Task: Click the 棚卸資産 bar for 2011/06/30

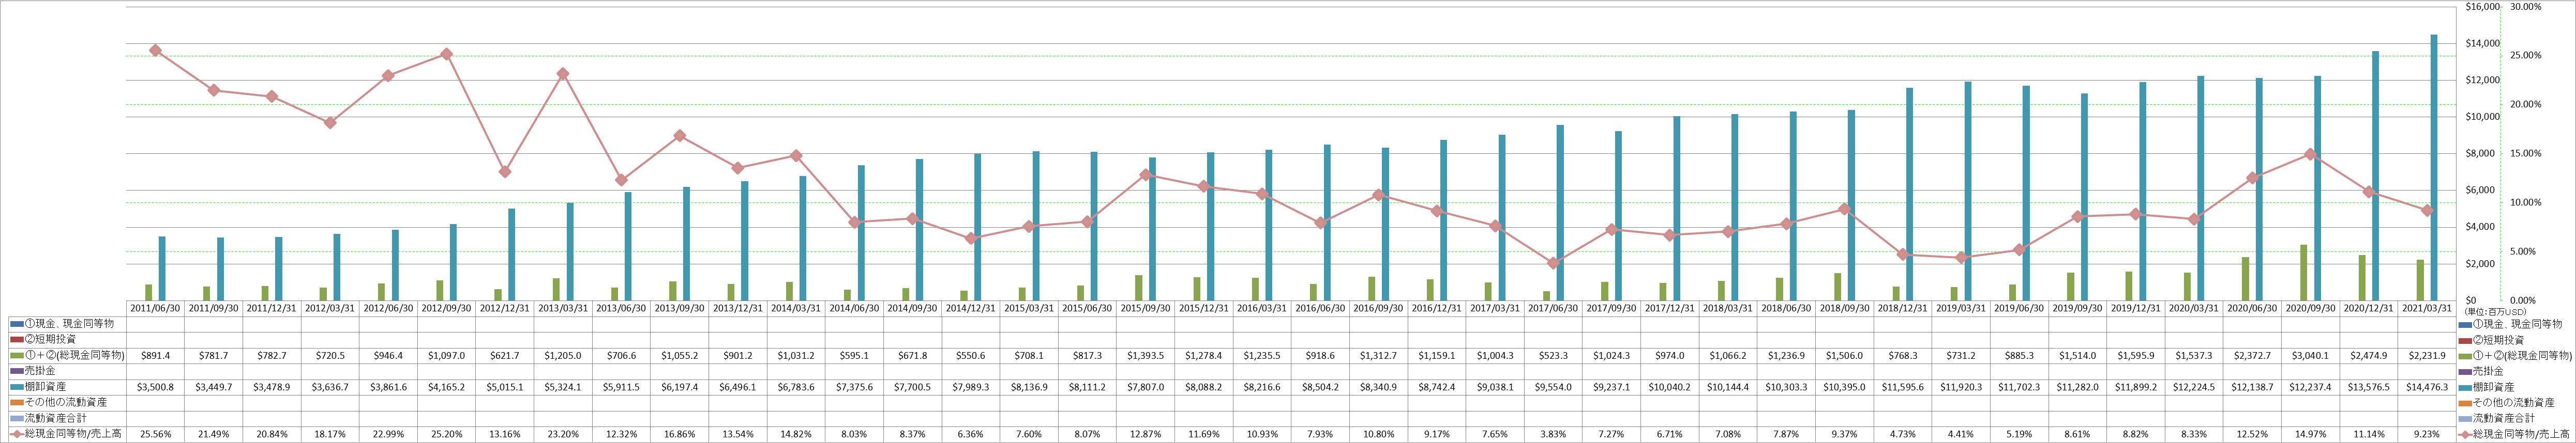Action: click(162, 268)
